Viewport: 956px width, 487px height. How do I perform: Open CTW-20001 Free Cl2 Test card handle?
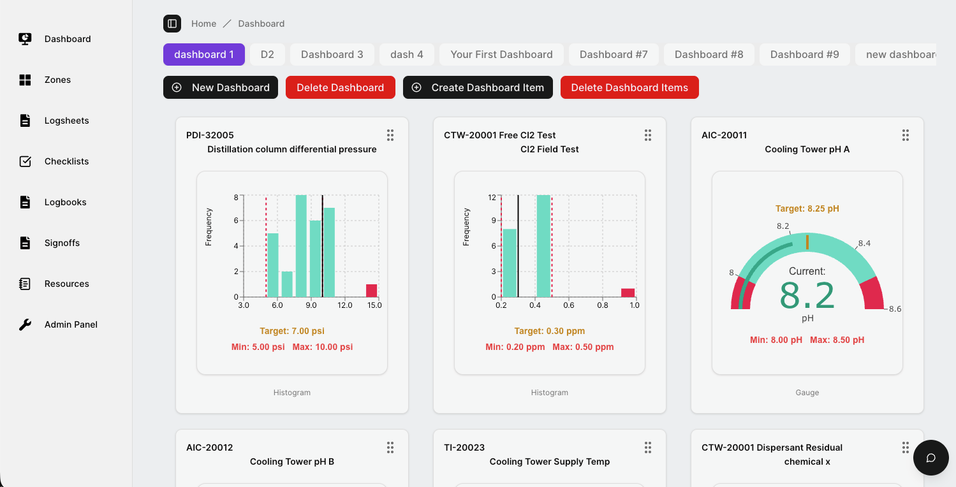(x=648, y=135)
